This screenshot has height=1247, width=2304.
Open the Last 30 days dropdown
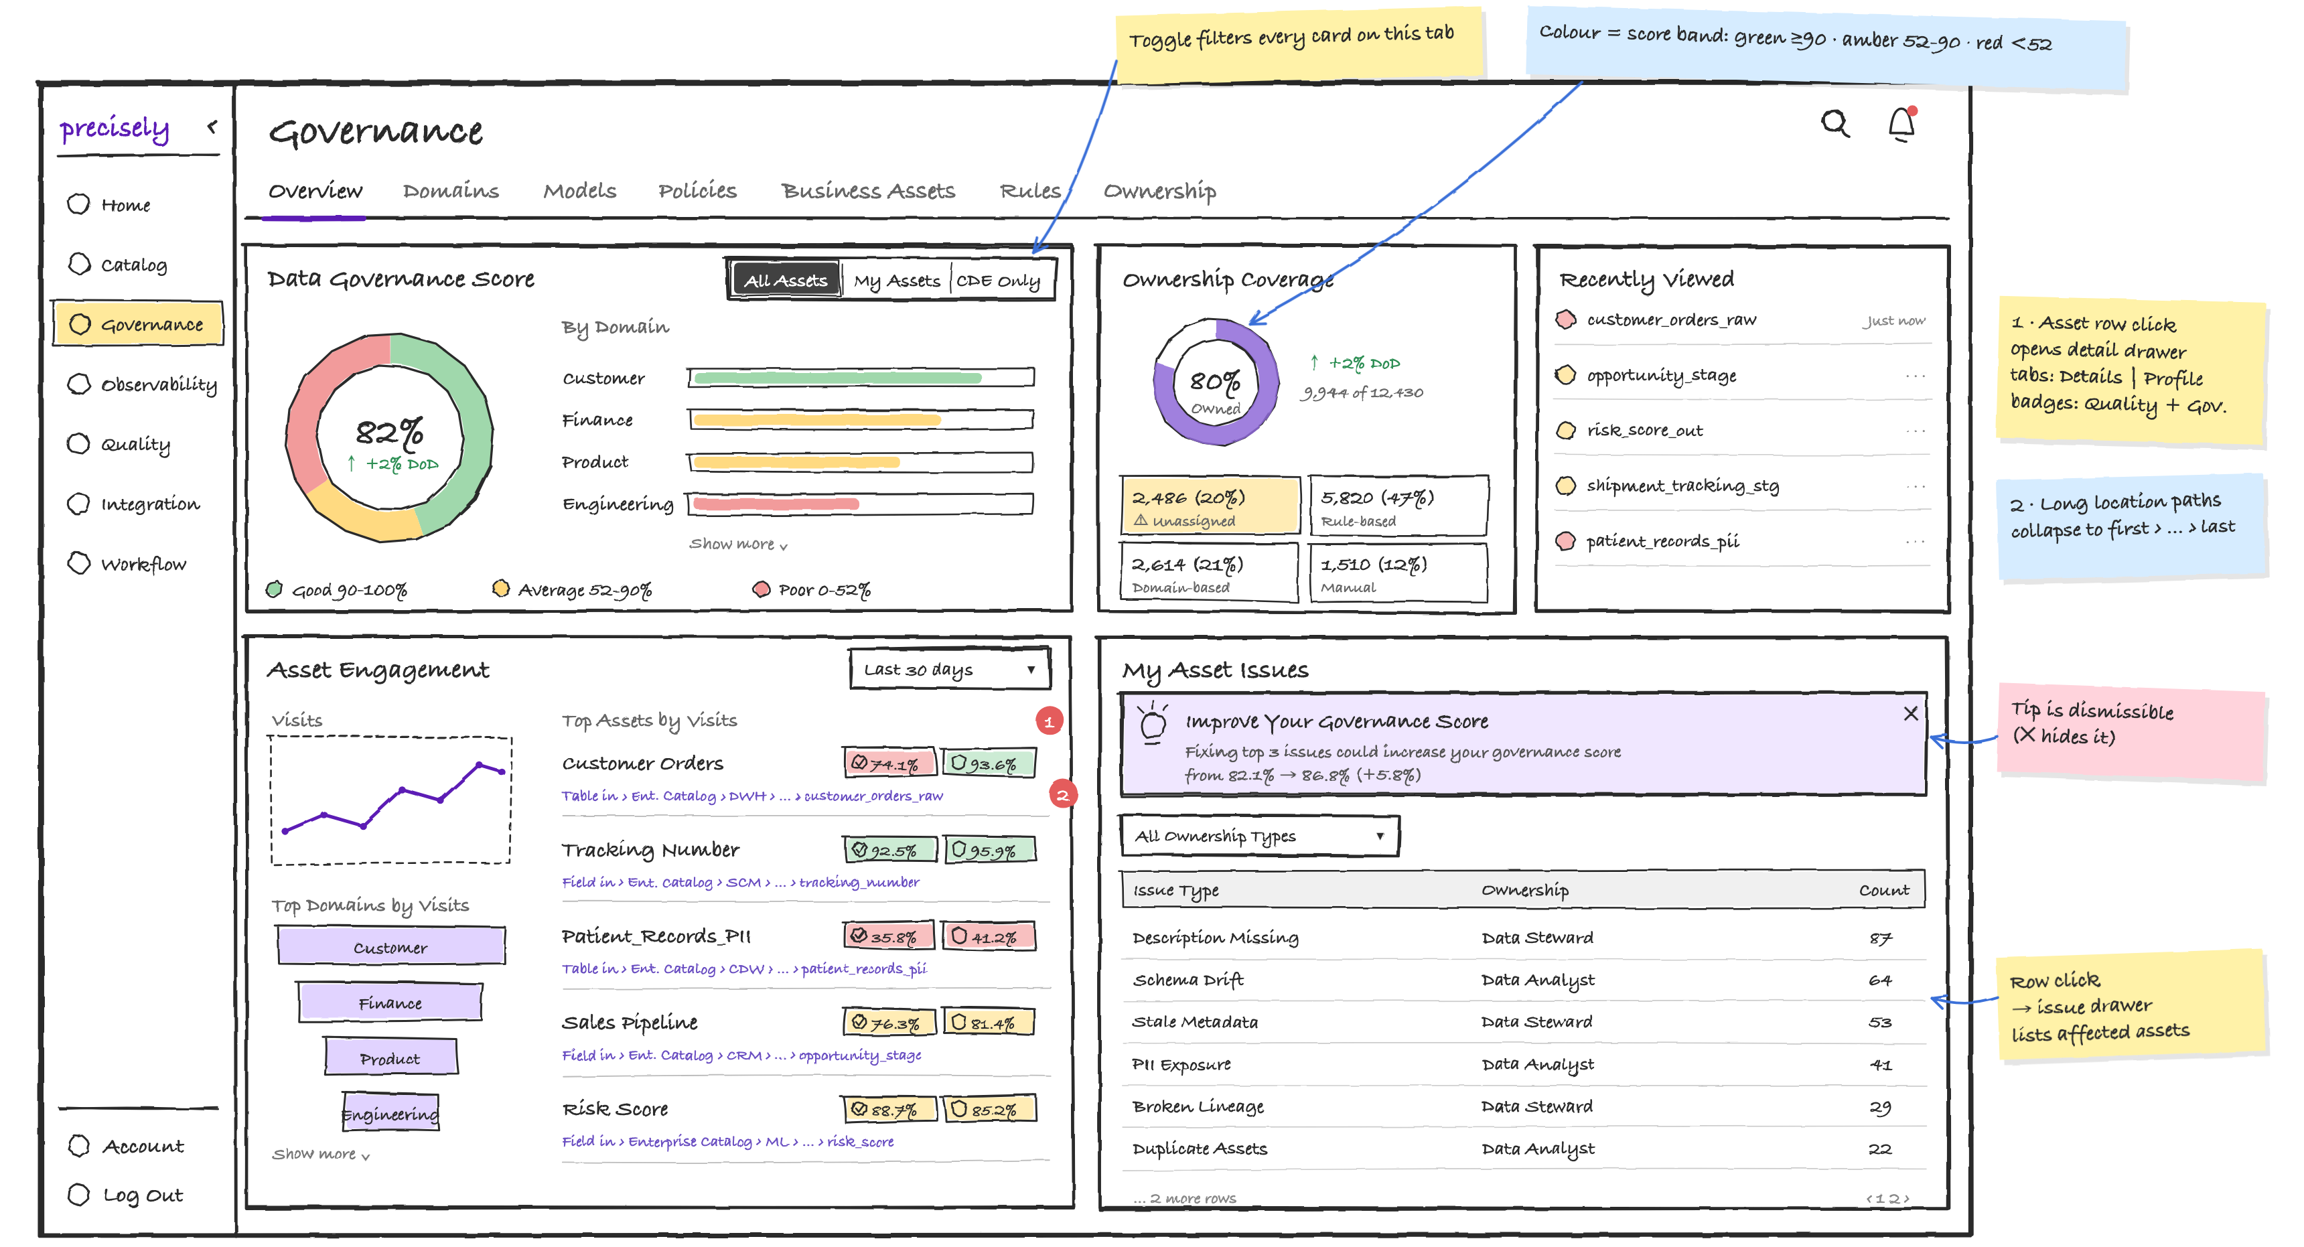coord(949,669)
